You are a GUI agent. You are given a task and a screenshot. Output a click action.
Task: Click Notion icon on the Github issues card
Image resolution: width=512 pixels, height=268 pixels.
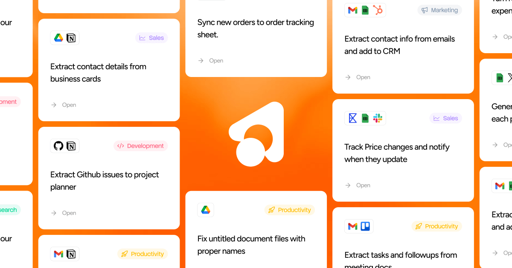(71, 146)
